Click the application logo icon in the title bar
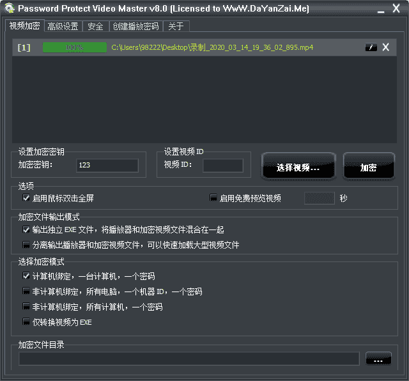This screenshot has width=409, height=381. [x=10, y=8]
